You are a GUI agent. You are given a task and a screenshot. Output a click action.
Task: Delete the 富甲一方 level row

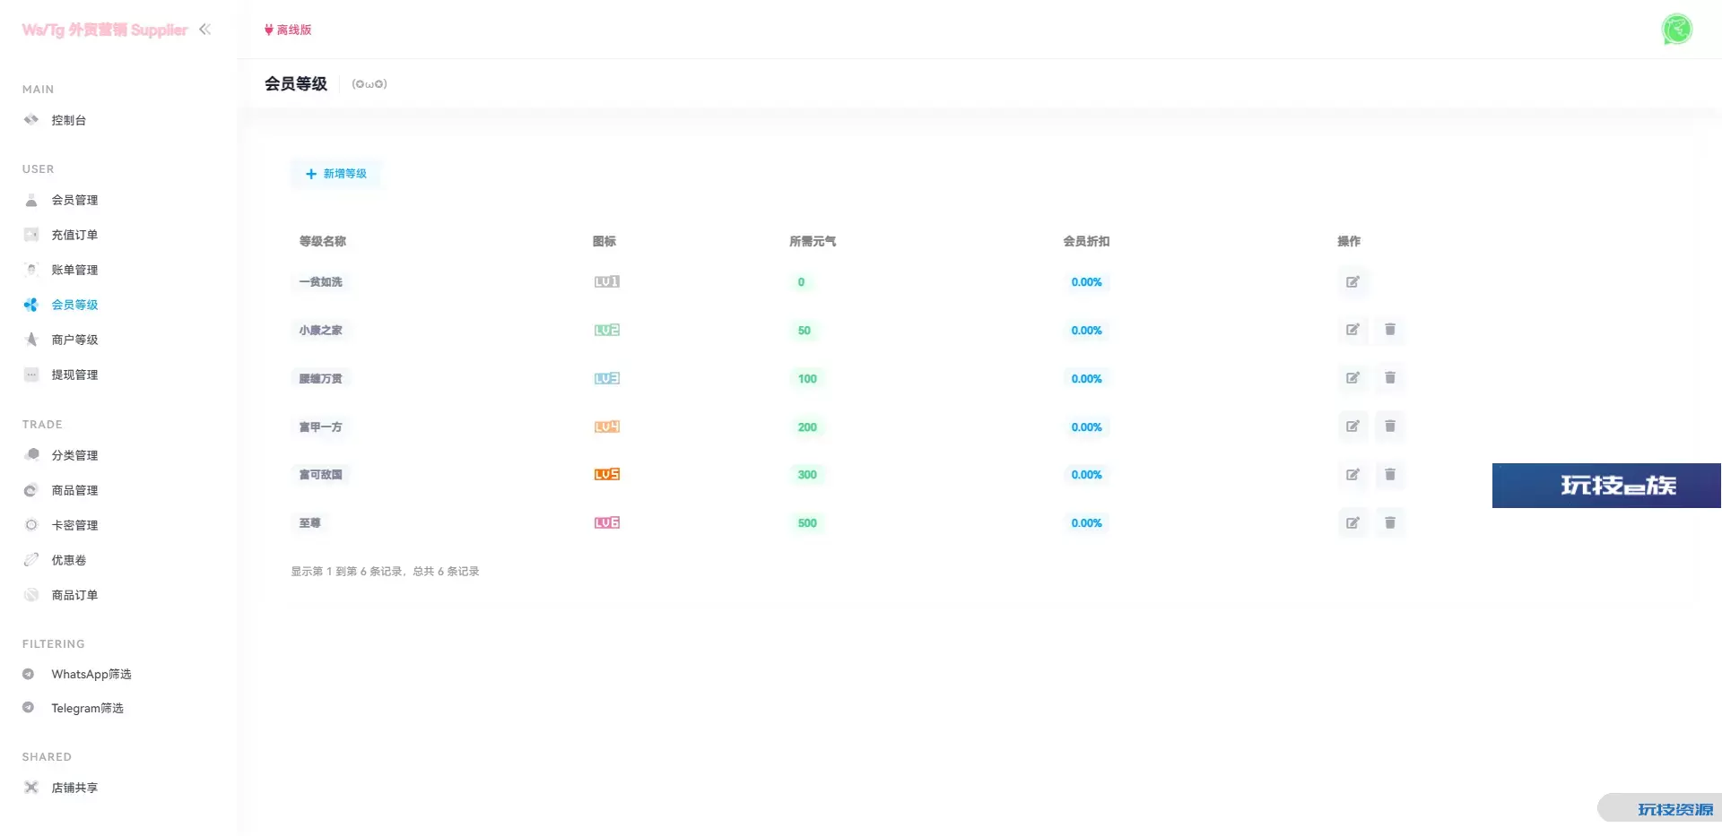coord(1390,427)
